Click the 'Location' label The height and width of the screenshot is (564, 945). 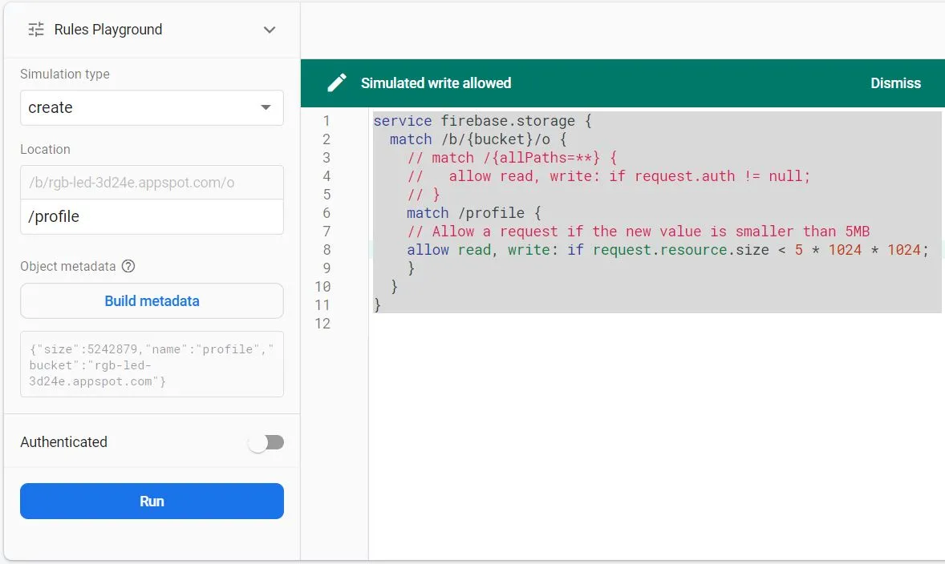click(x=45, y=149)
